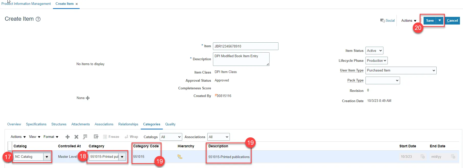The height and width of the screenshot is (168, 463).
Task: Open the Create Item help icon
Action: coord(38,19)
